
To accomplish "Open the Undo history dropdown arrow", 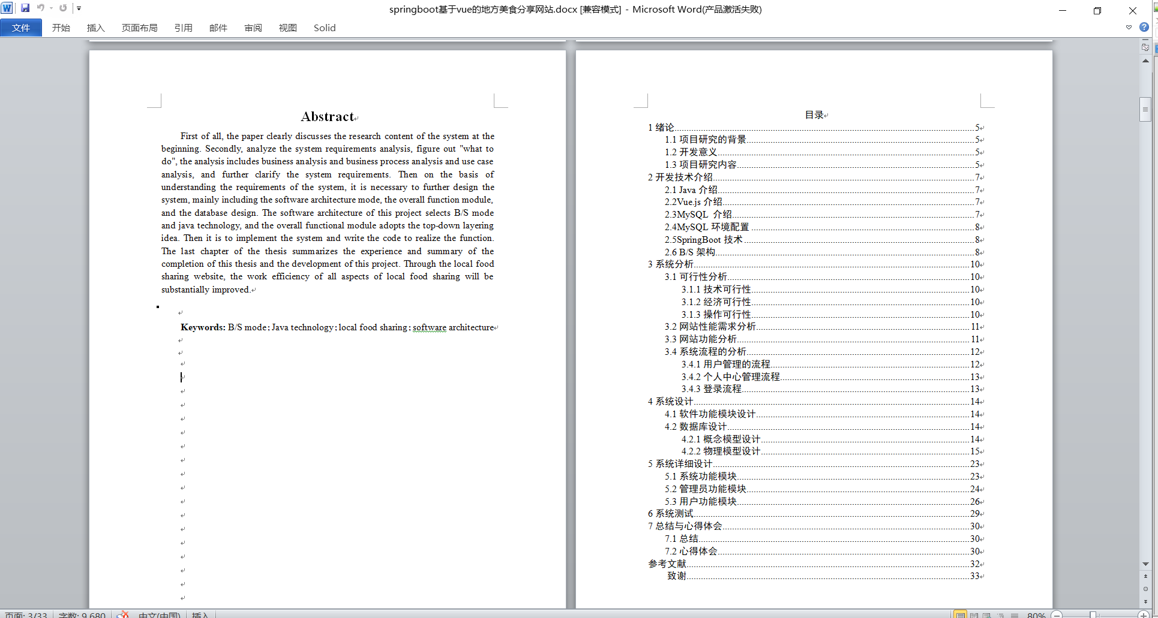I will coord(51,8).
